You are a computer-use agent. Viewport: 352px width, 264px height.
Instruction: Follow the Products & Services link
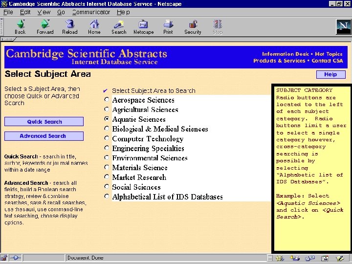coord(279,61)
